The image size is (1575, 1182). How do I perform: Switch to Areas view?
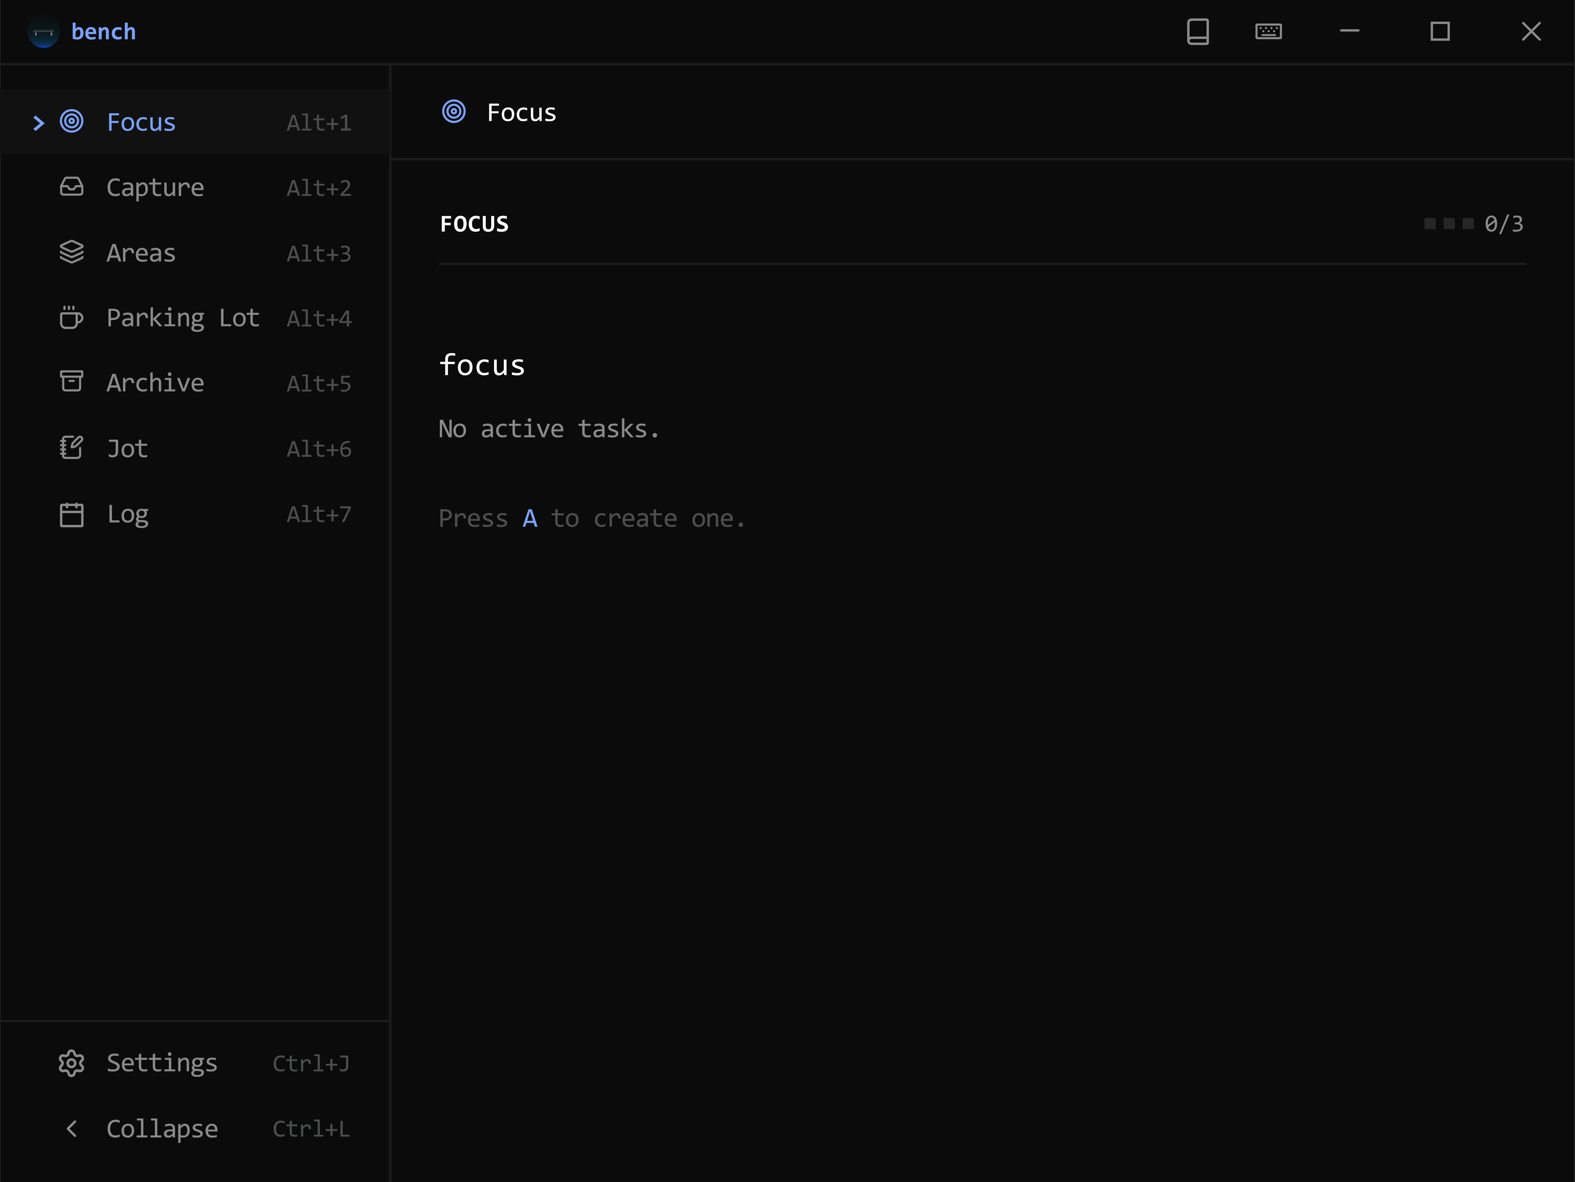(194, 253)
